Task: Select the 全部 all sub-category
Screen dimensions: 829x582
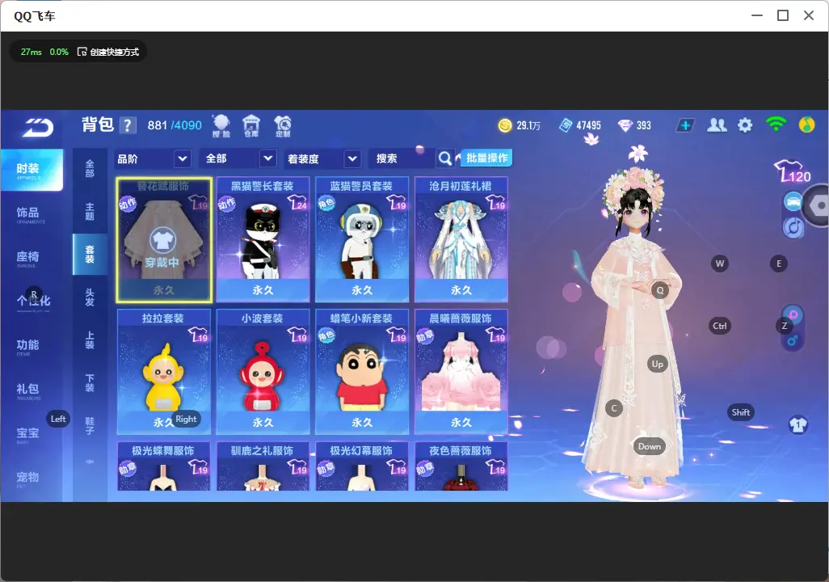Action: (90, 169)
